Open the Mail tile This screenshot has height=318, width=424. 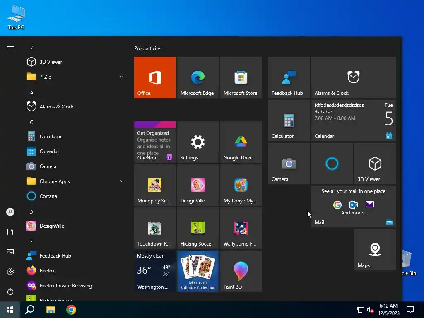pos(354,207)
